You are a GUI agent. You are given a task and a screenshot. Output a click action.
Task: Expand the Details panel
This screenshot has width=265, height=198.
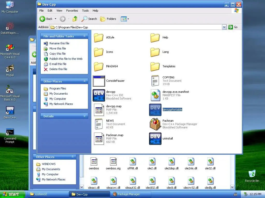pyautogui.click(x=85, y=116)
